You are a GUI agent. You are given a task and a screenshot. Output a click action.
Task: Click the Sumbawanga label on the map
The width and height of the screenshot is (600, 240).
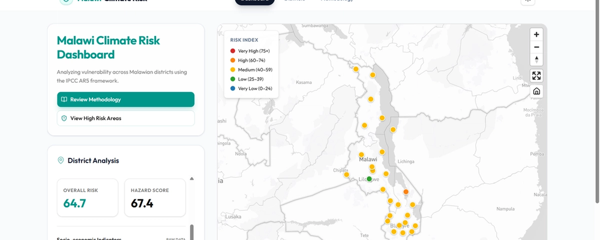point(316,26)
